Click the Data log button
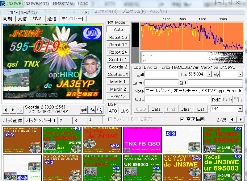This screenshot has width=247, height=181. [156, 109]
